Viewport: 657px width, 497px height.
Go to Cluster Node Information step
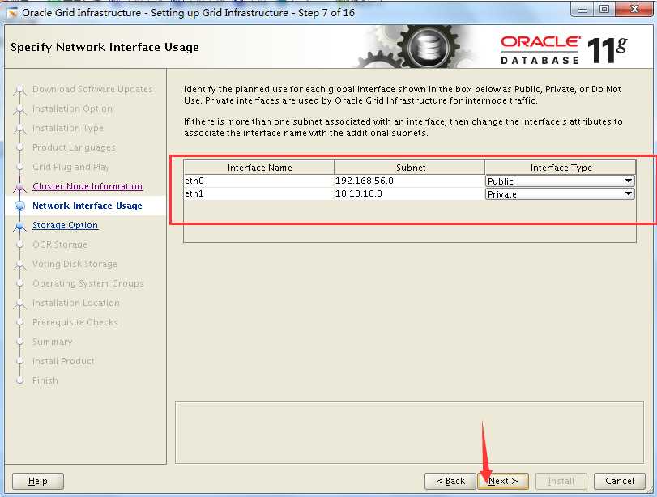pos(87,186)
